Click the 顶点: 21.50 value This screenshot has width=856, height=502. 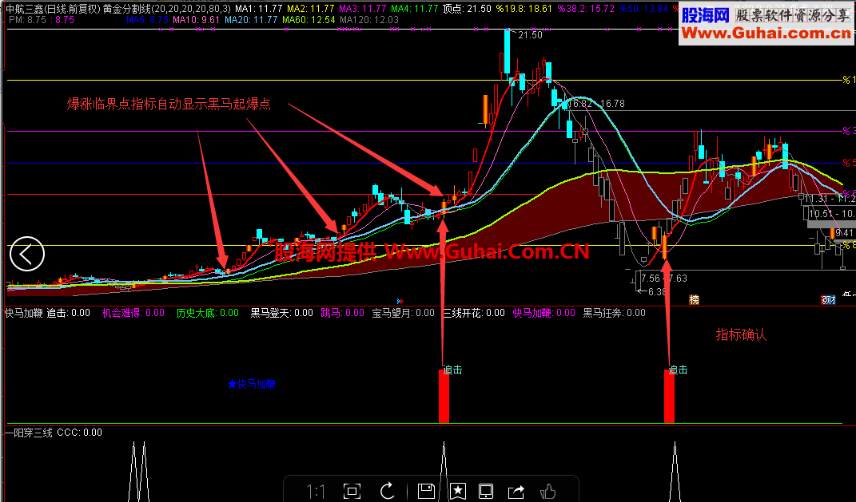[467, 9]
